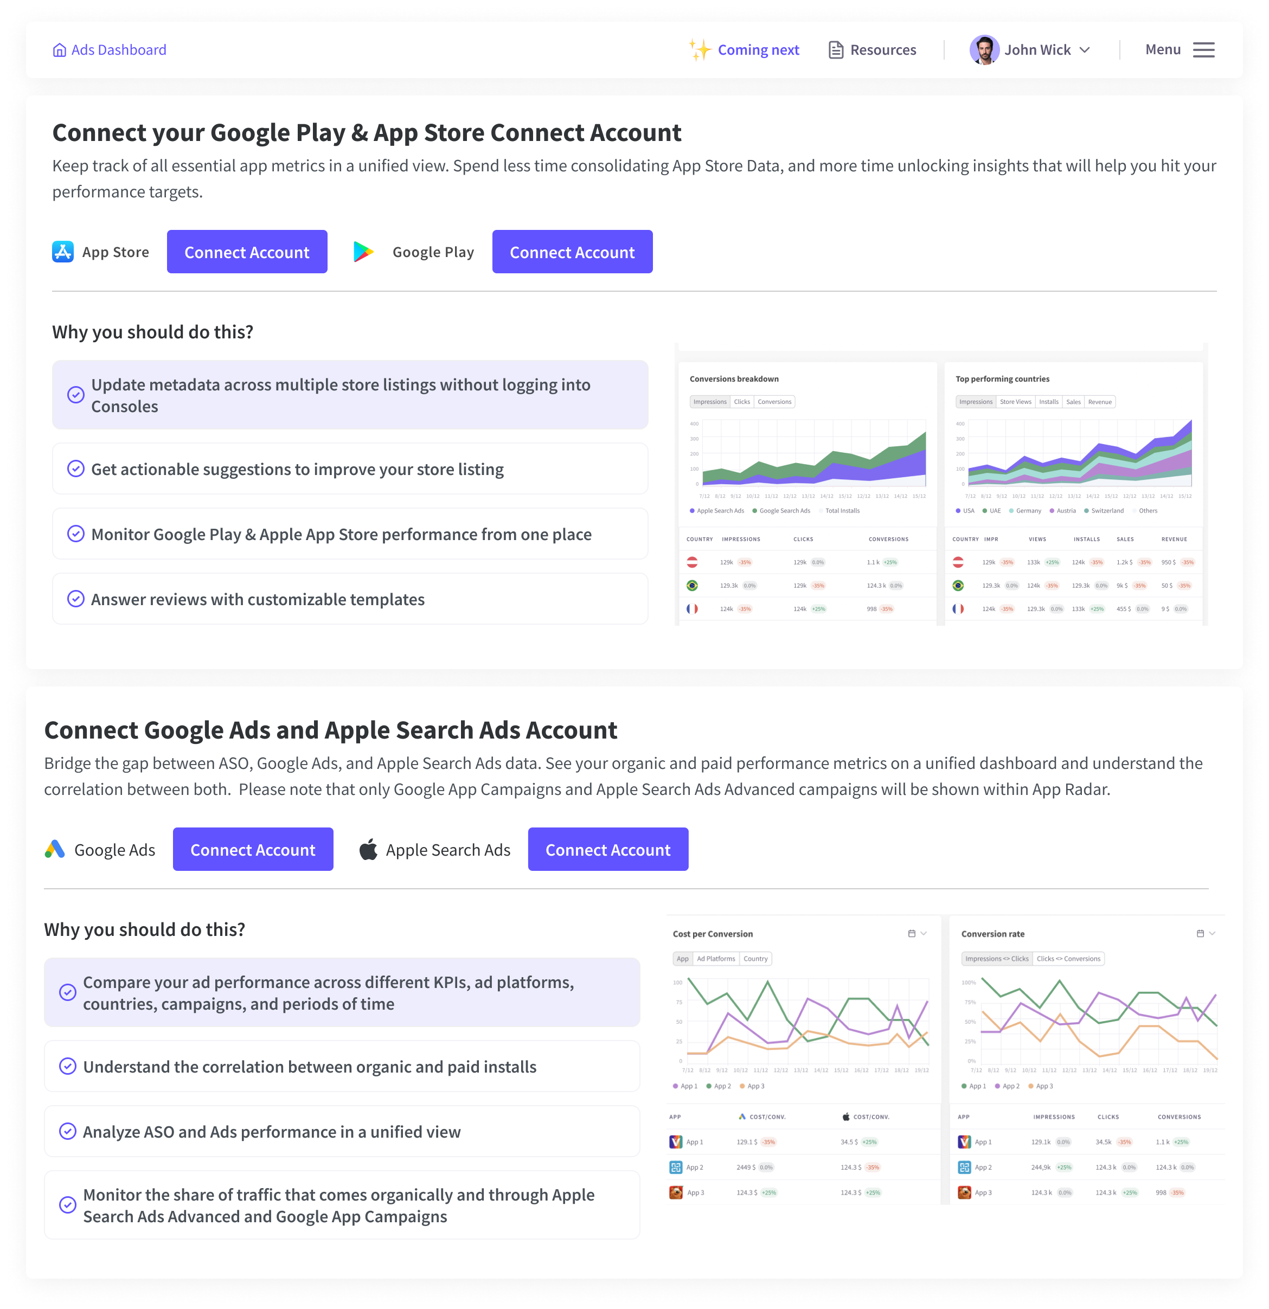Image resolution: width=1269 pixels, height=1309 pixels.
Task: Expand John Wick account dropdown chevron
Action: pos(1085,50)
